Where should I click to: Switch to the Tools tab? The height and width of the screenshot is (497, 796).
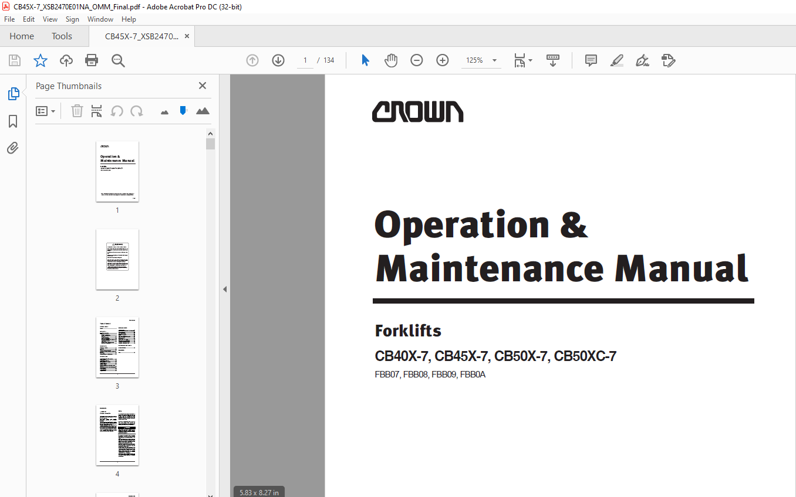62,36
